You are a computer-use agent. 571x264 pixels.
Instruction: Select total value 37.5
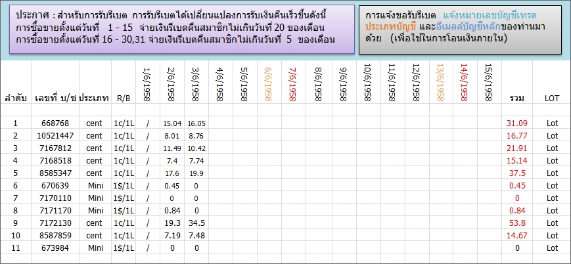518,173
